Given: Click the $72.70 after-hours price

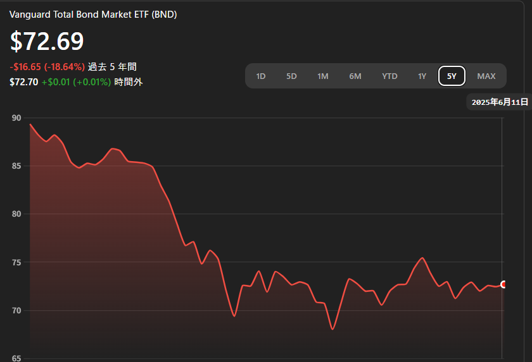Looking at the screenshot, I should point(24,82).
